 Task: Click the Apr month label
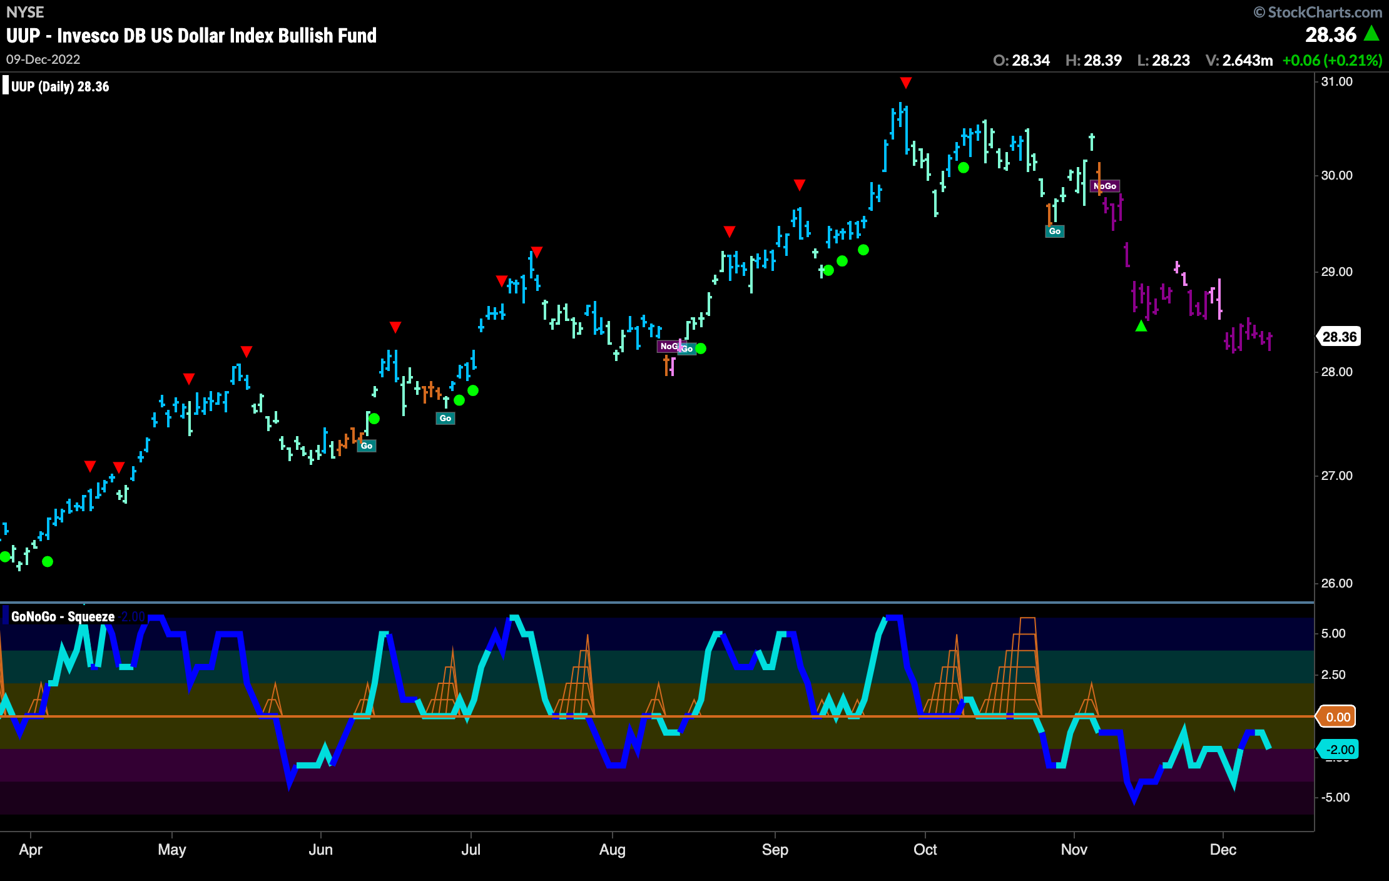coord(31,850)
